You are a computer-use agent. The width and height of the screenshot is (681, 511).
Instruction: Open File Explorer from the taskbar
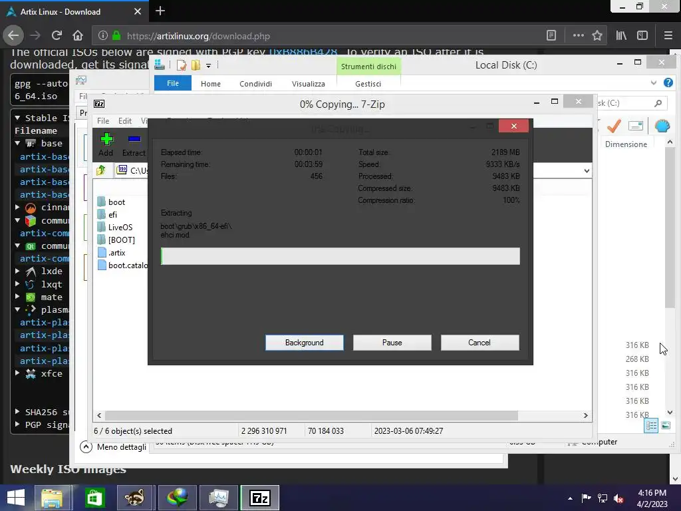tap(52, 498)
